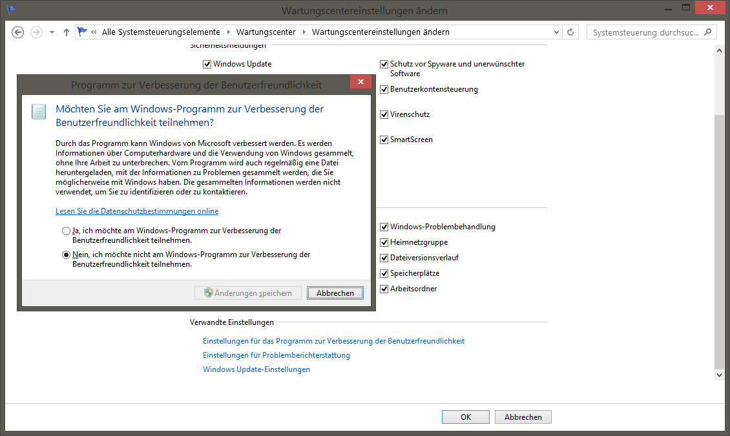
Task: Toggle Benutzerkontensteuerung checkbox
Action: [x=384, y=89]
